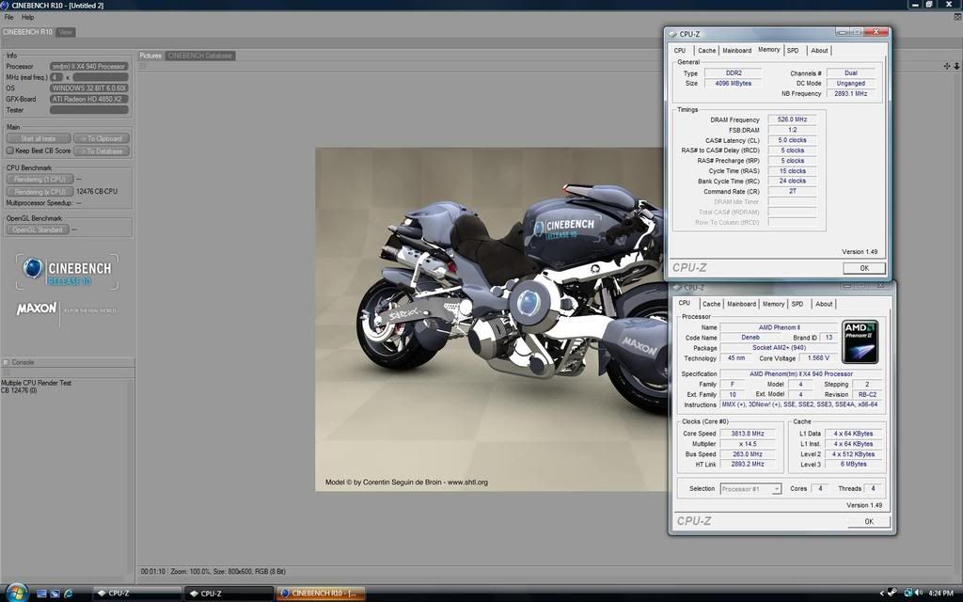
Task: Launch Internet Explorer from quick launch
Action: tap(68, 594)
